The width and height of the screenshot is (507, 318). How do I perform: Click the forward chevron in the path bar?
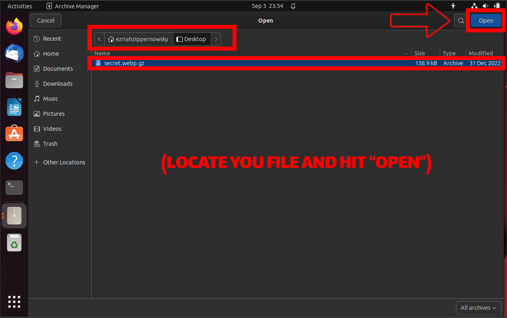[x=216, y=39]
